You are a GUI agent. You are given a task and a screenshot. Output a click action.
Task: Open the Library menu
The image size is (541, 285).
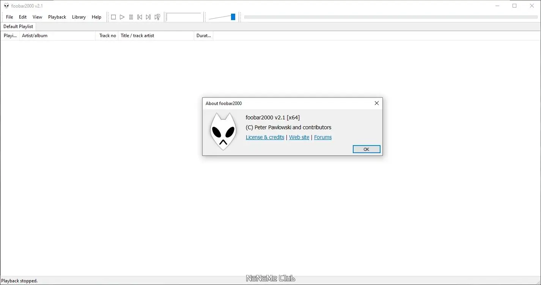79,17
